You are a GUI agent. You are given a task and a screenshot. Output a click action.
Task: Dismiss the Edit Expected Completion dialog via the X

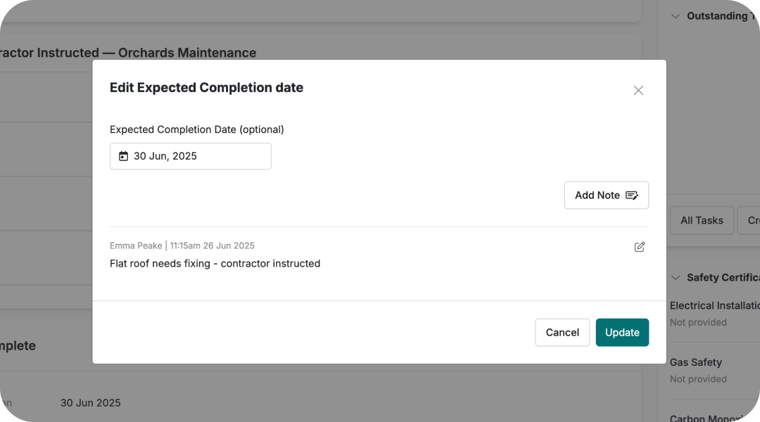tap(638, 90)
